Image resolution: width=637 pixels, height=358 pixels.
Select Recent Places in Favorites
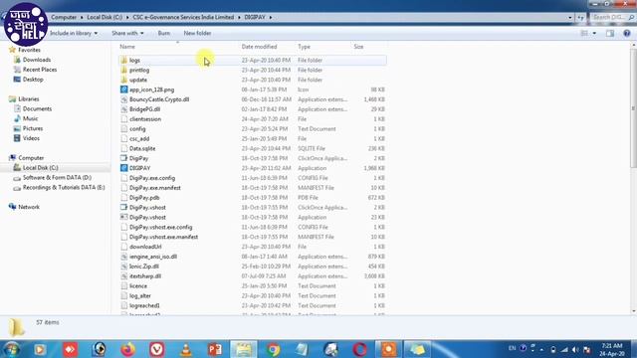coord(40,70)
